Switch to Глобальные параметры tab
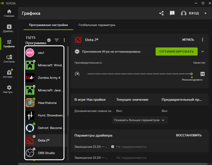Image resolution: width=212 pixels, height=165 pixels. [x=97, y=25]
